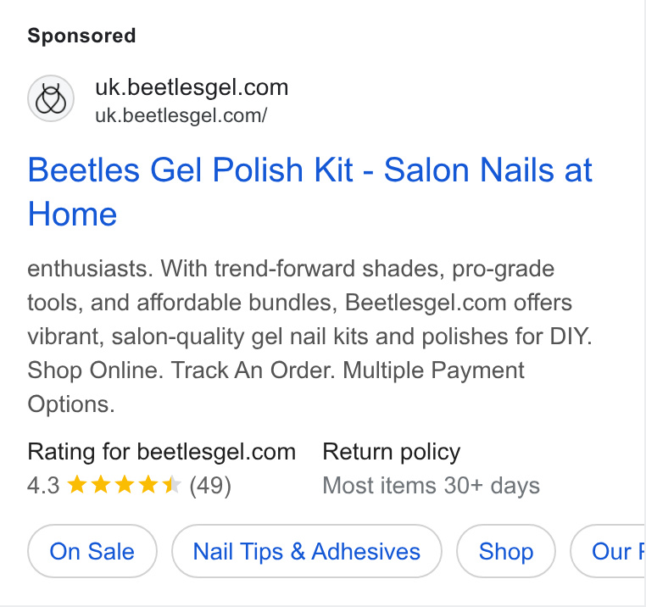Open the Nail Tips & Adhesives chip

(307, 551)
